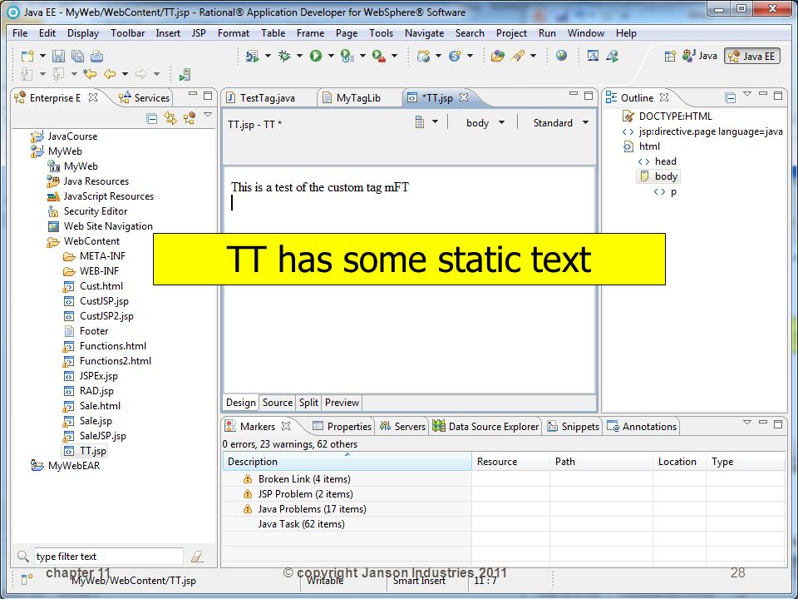Click the globe web browser icon
798x599 pixels.
point(561,56)
